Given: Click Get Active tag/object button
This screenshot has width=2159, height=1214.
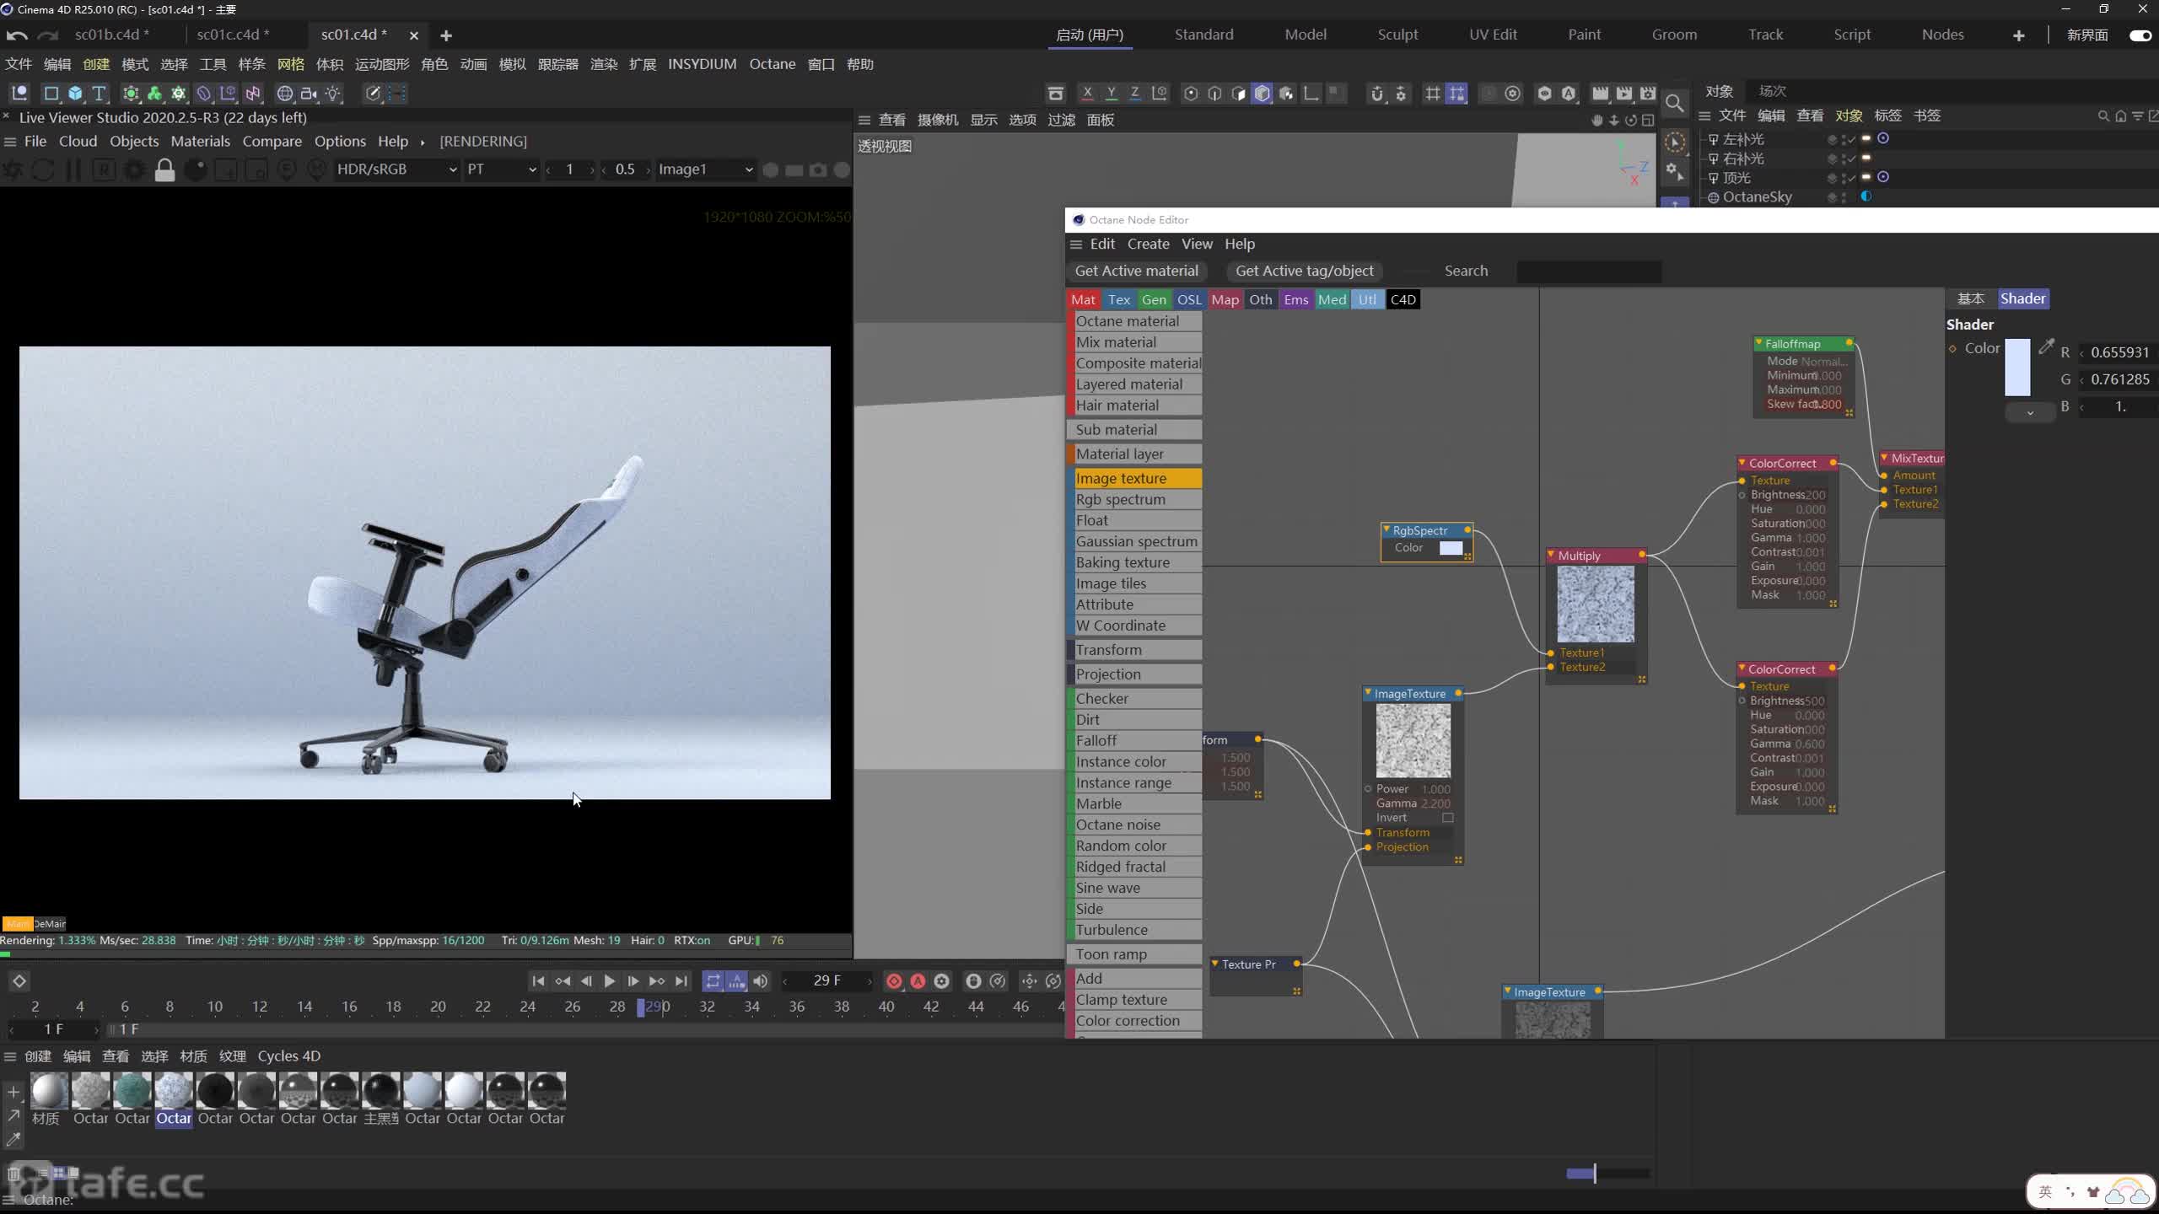Looking at the screenshot, I should tap(1304, 271).
